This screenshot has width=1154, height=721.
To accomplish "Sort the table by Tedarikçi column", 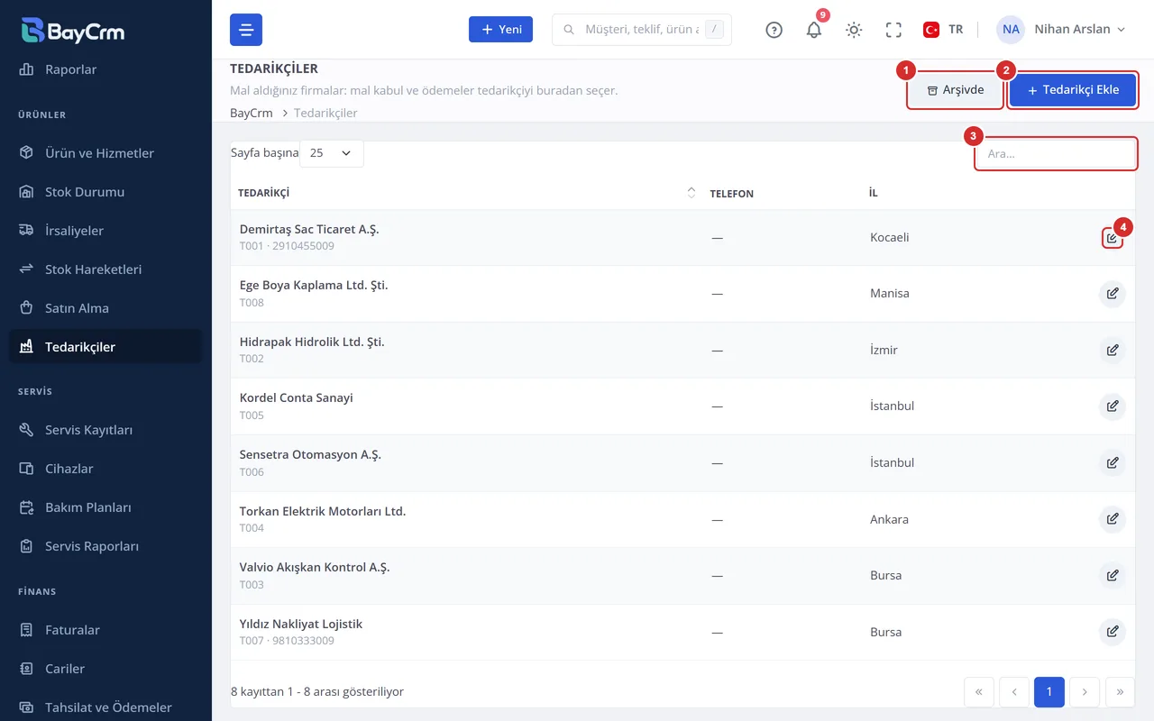I will tap(466, 193).
